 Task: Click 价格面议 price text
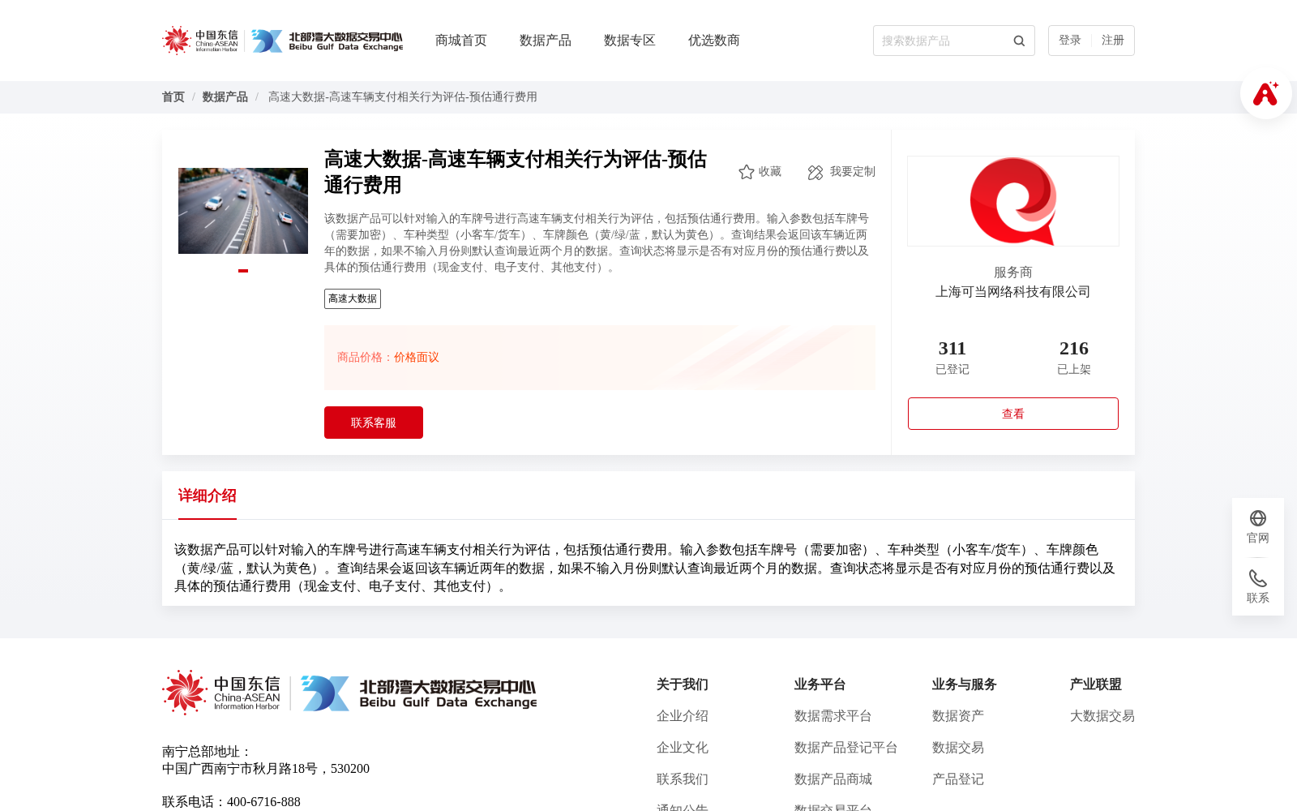point(417,358)
